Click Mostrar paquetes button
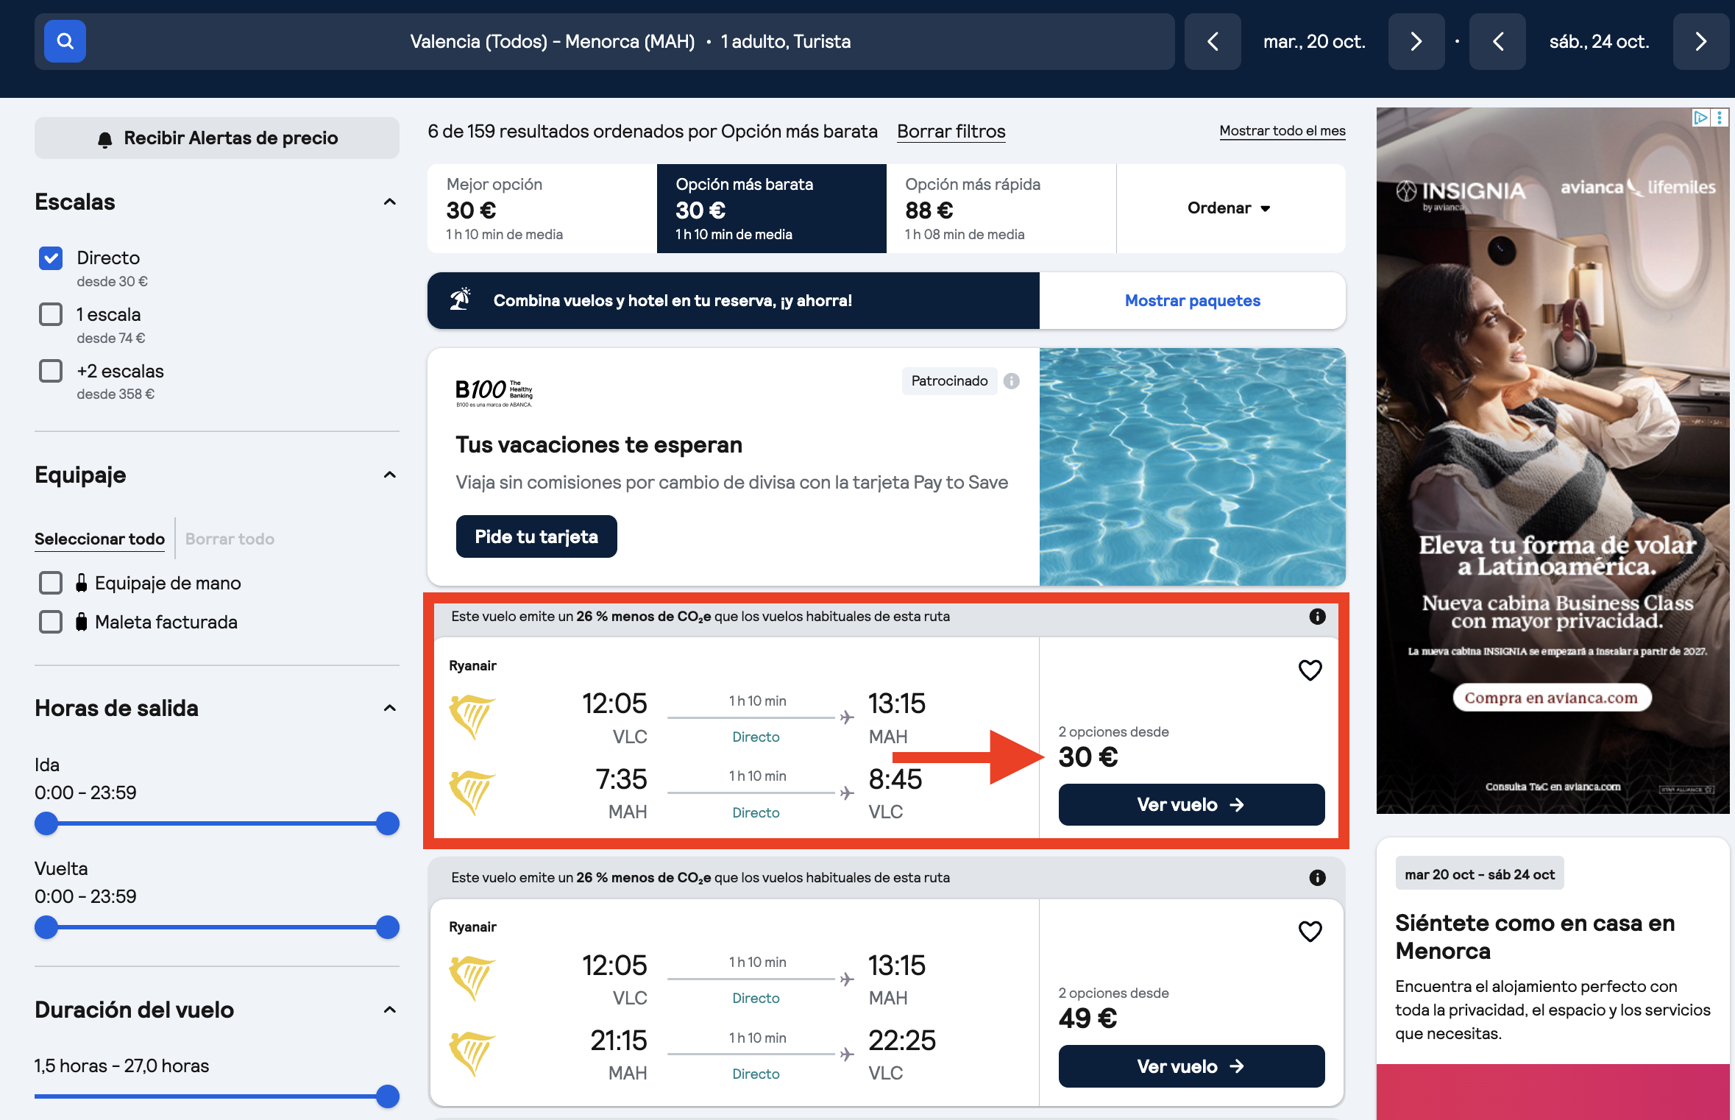Image resolution: width=1735 pixels, height=1120 pixels. point(1192,300)
